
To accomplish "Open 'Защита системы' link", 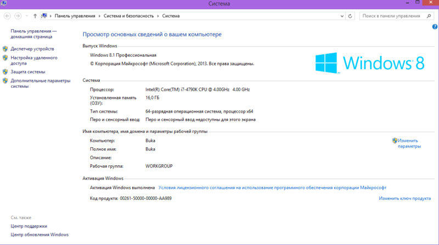I will tap(28, 72).
